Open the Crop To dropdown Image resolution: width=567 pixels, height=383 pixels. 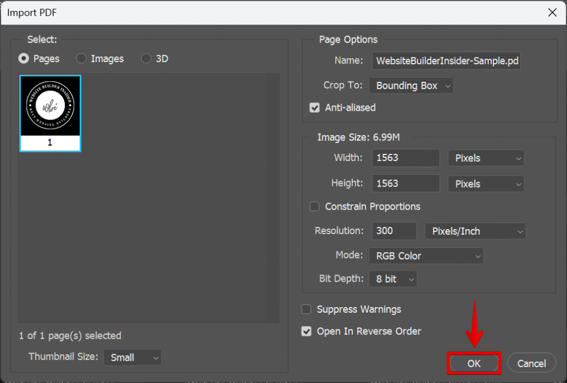coord(411,85)
